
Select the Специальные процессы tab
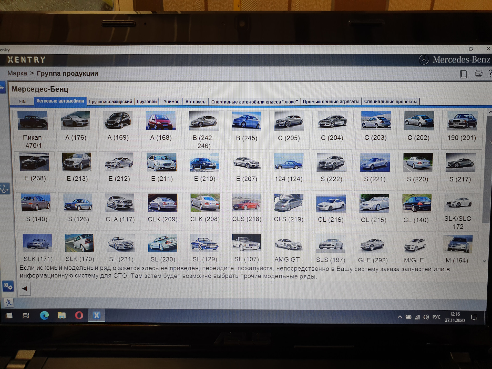click(391, 101)
